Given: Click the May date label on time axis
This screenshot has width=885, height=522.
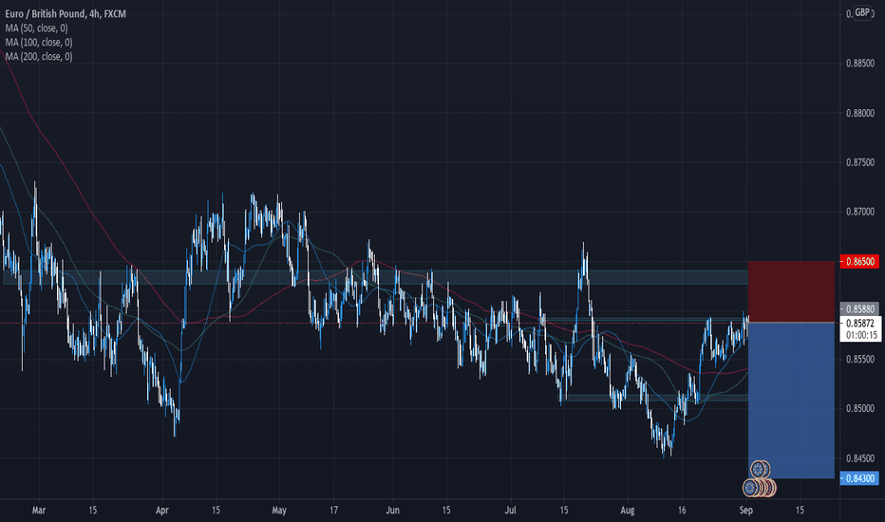Looking at the screenshot, I should [279, 511].
